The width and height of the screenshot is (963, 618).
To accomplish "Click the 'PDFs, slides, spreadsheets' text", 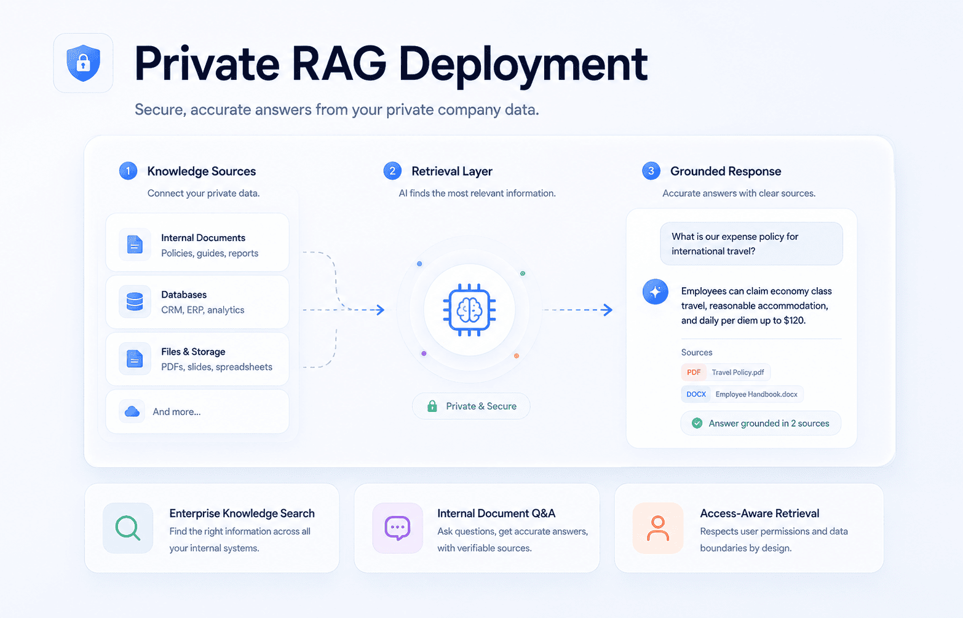I will coord(216,366).
